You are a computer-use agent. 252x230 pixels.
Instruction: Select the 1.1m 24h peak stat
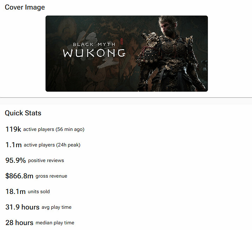pyautogui.click(x=13, y=145)
